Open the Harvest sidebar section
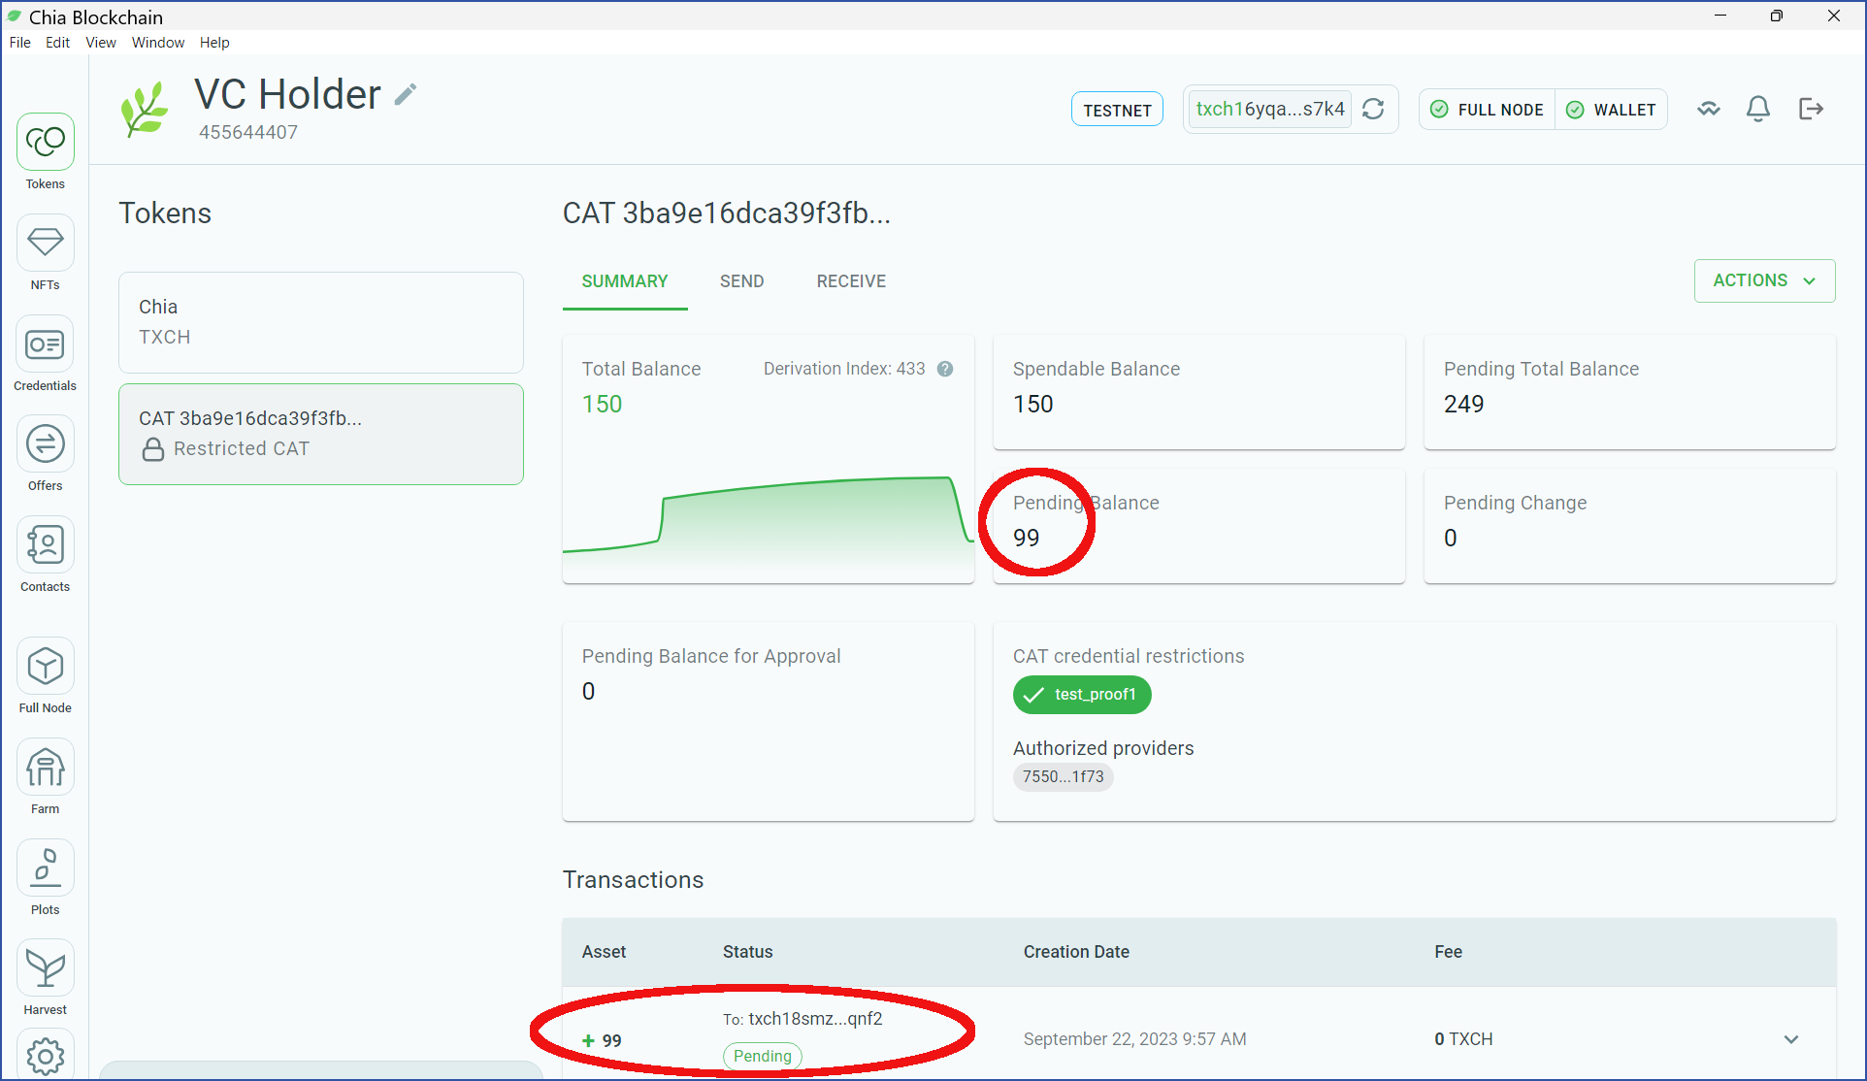This screenshot has height=1081, width=1867. (46, 978)
